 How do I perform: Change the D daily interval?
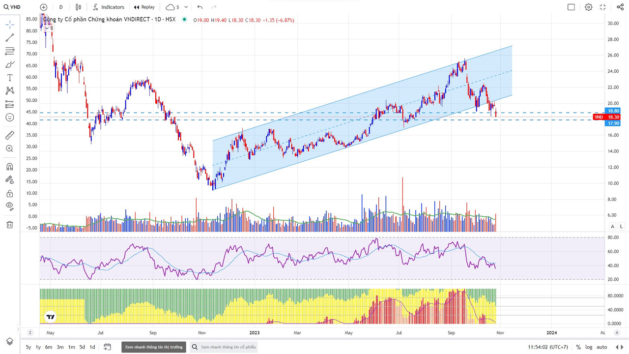tap(61, 7)
